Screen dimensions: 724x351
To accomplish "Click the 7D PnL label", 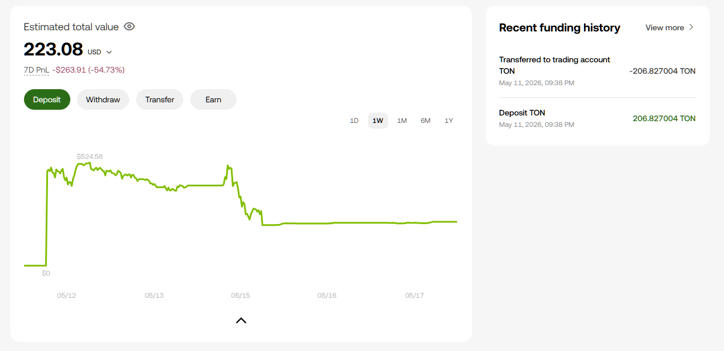I will 36,70.
